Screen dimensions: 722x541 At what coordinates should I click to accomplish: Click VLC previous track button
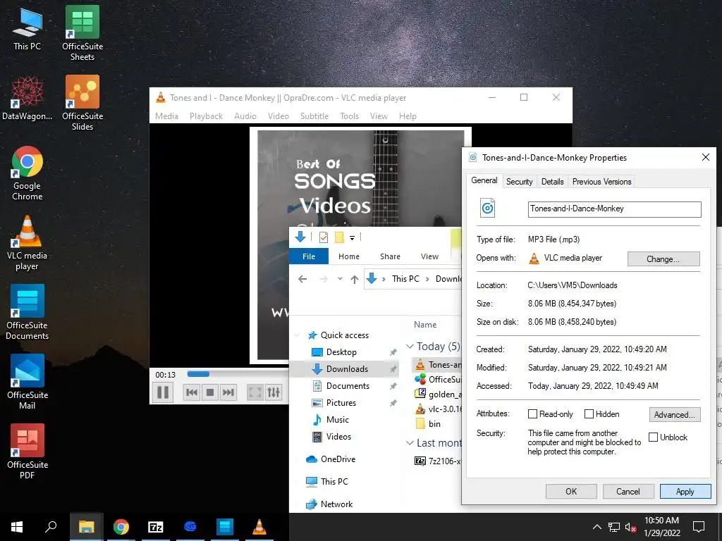click(x=192, y=392)
